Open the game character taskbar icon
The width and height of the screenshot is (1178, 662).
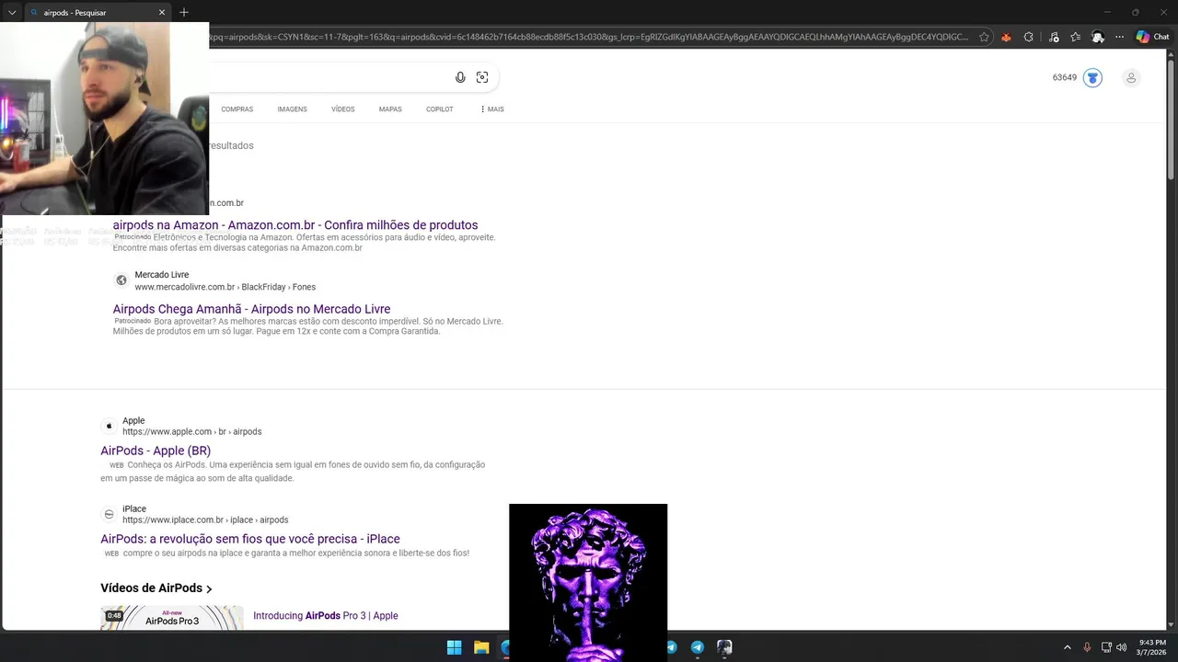tap(724, 647)
